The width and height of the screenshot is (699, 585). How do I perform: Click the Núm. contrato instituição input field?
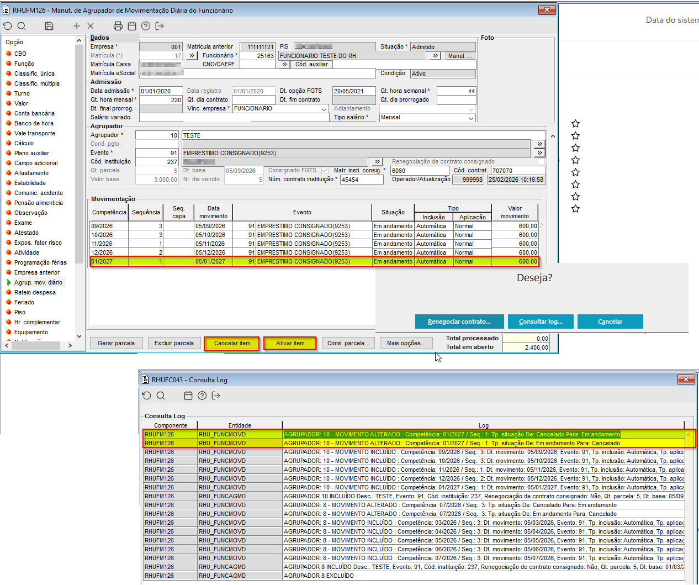click(x=362, y=180)
